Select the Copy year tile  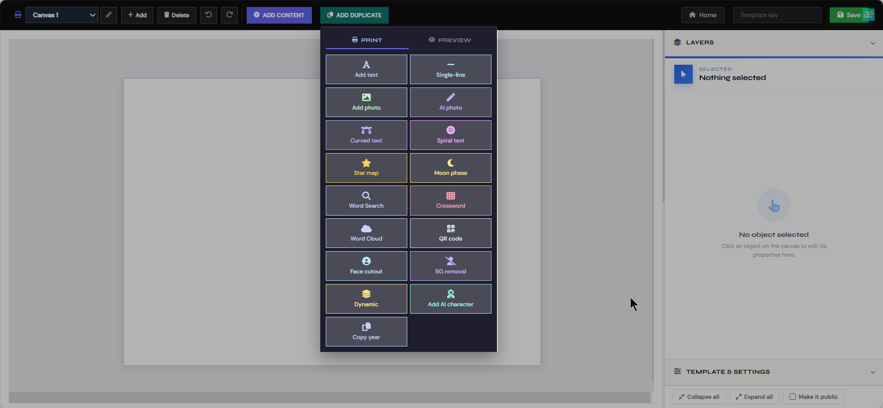366,332
